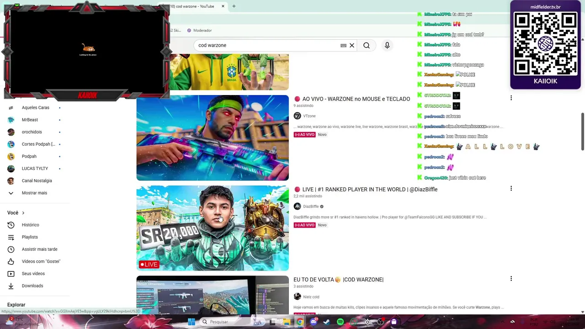Screen dimensions: 585x329
Task: Click the DiazBiffle channel avatar
Action: pos(297,207)
